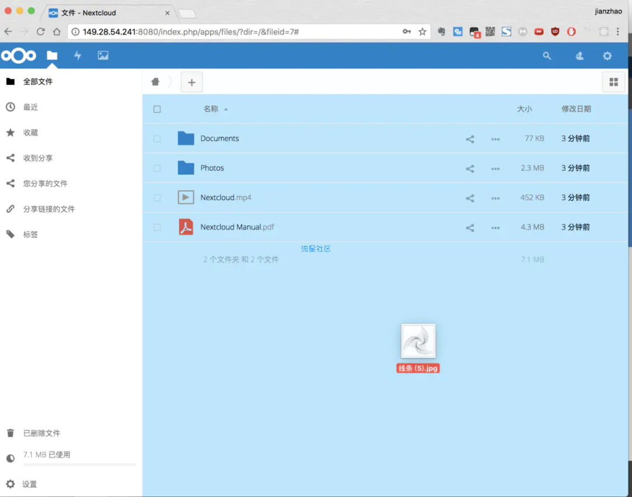The width and height of the screenshot is (632, 497).
Task: Open the settings gear in the header
Action: [607, 56]
